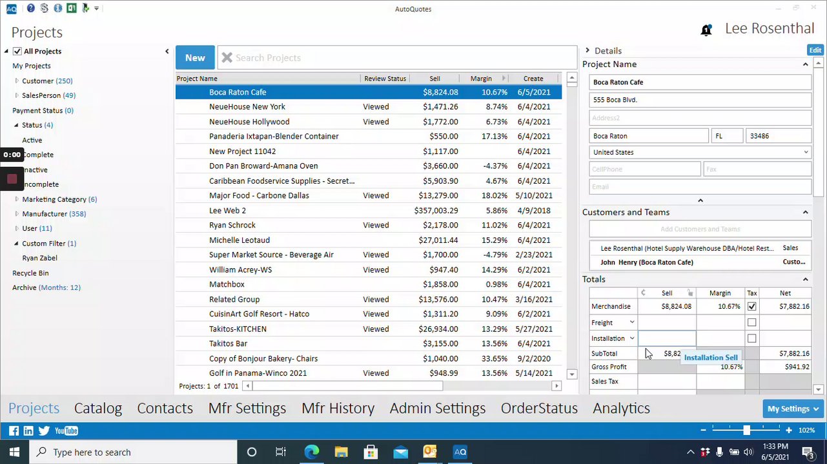Viewport: 827px width, 464px height.
Task: Open the Installation type dropdown arrow
Action: tap(632, 338)
